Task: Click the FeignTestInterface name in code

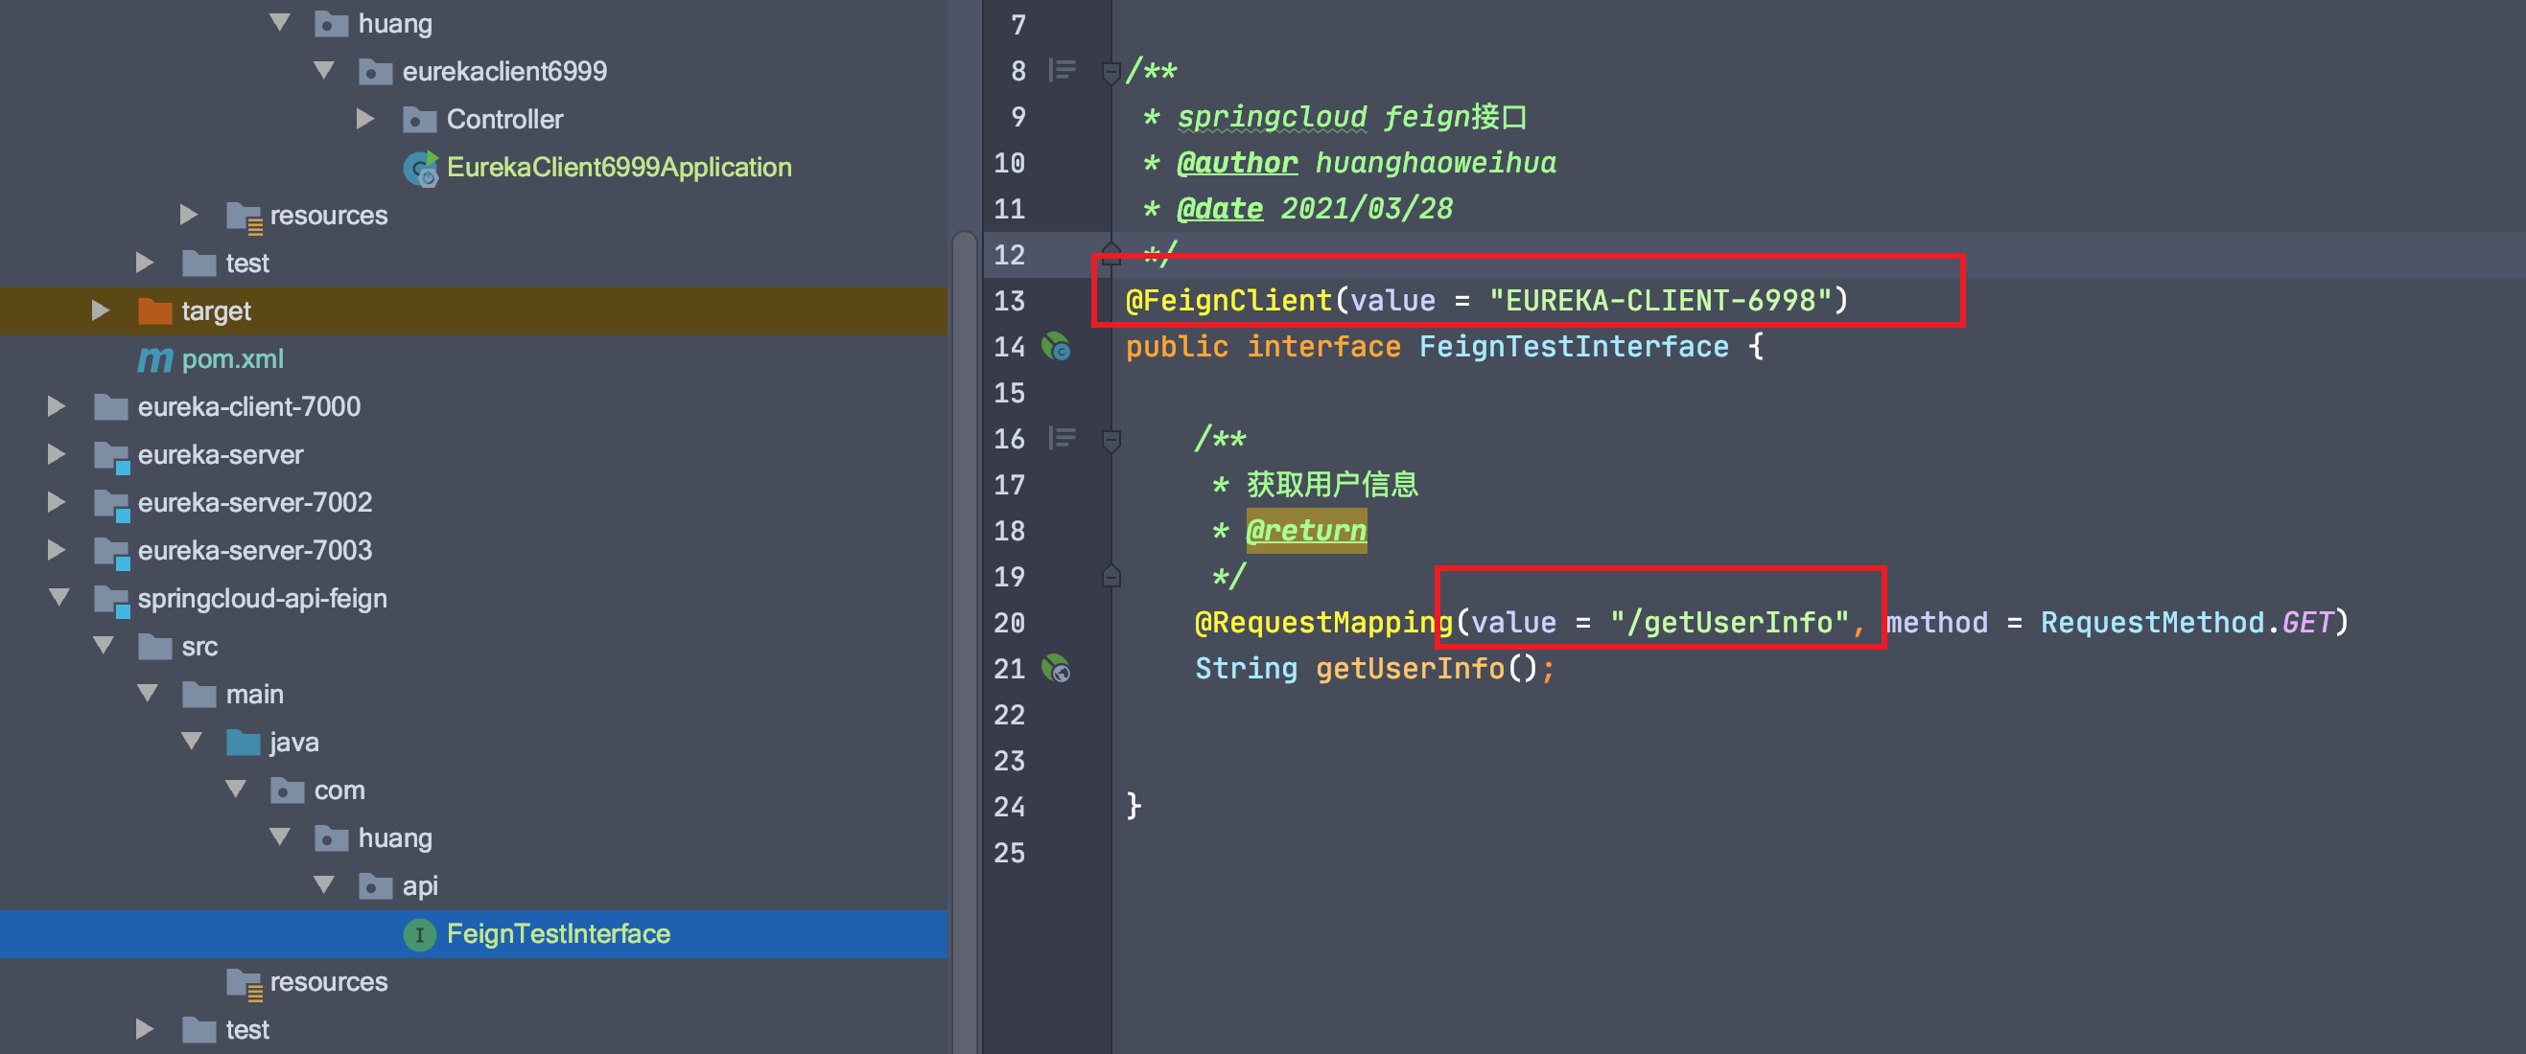Action: tap(1574, 347)
